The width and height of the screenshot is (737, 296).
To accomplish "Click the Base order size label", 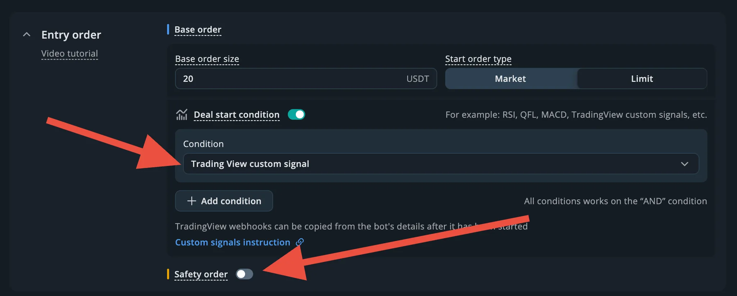I will (x=207, y=59).
